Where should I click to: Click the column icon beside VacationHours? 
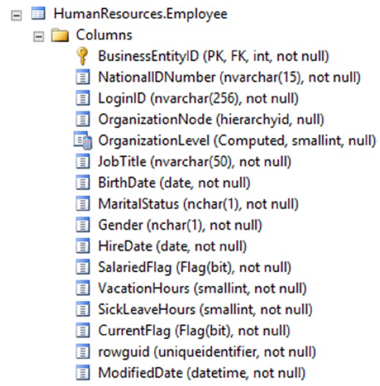click(x=83, y=288)
